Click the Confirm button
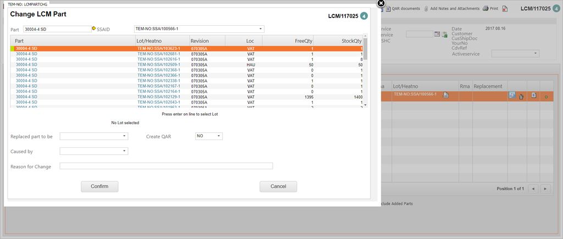Screen dimensions: 563x239 pos(100,186)
